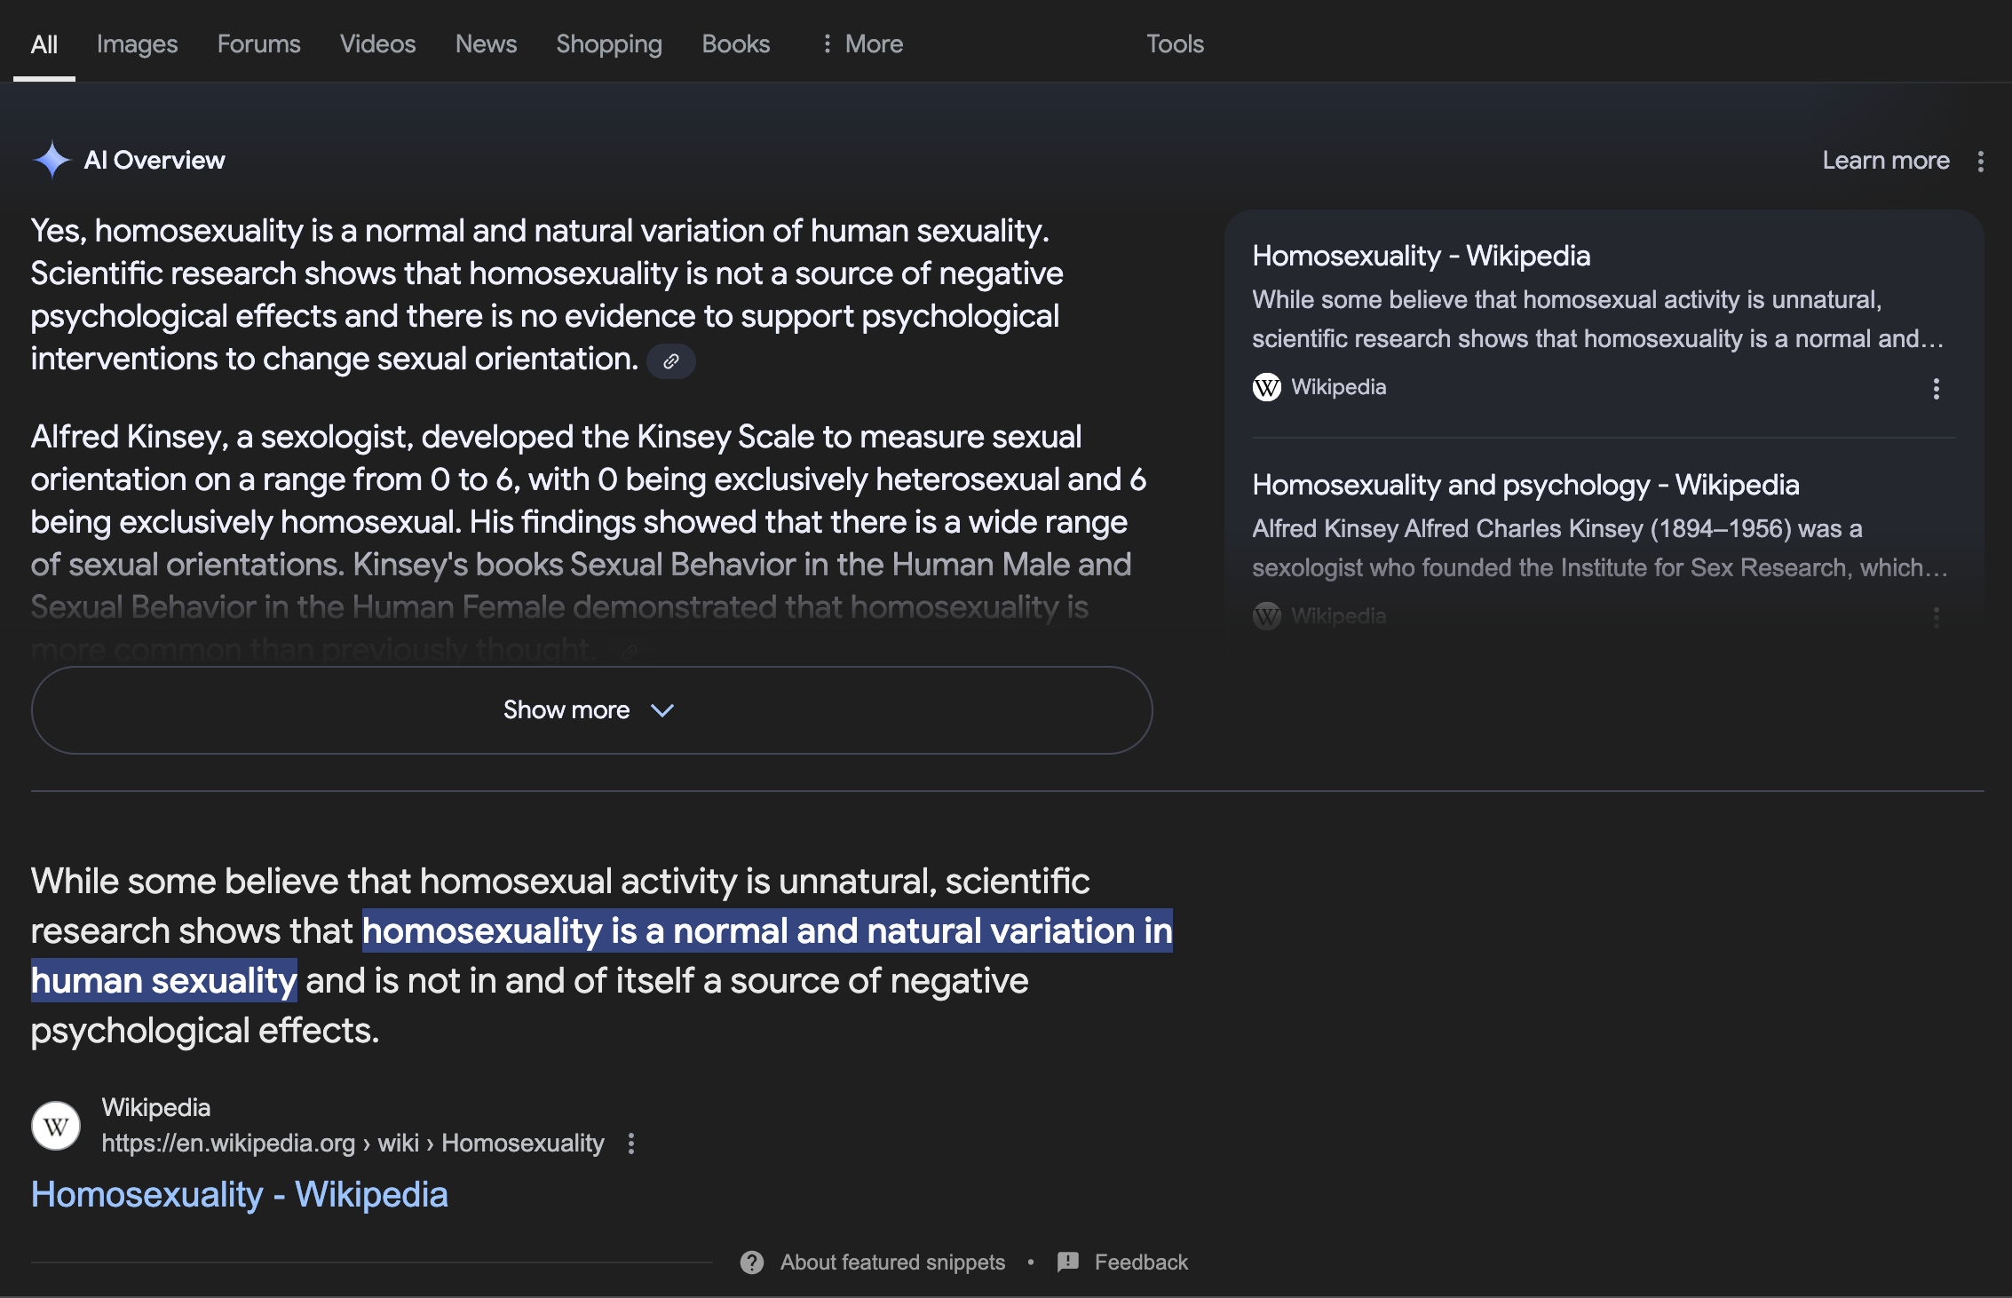Switch to the Books tab

[736, 44]
